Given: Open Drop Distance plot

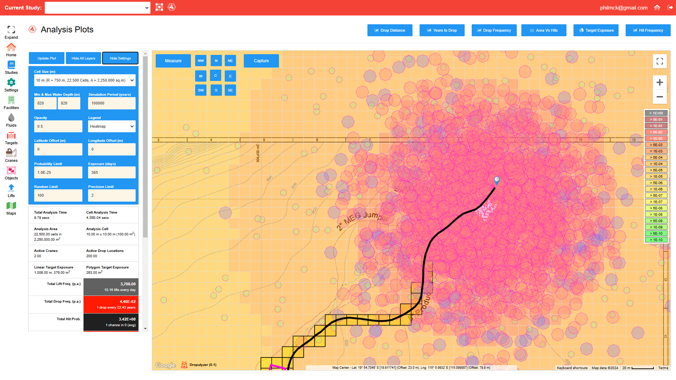Looking at the screenshot, I should pyautogui.click(x=390, y=30).
